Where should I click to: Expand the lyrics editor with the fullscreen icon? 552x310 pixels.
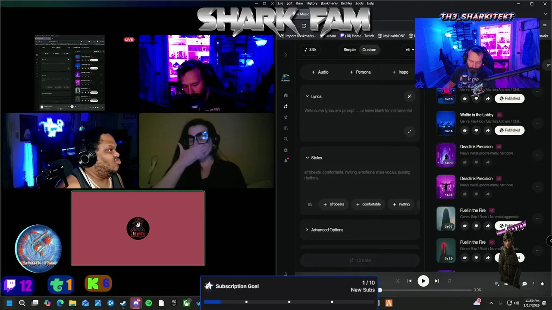409,131
